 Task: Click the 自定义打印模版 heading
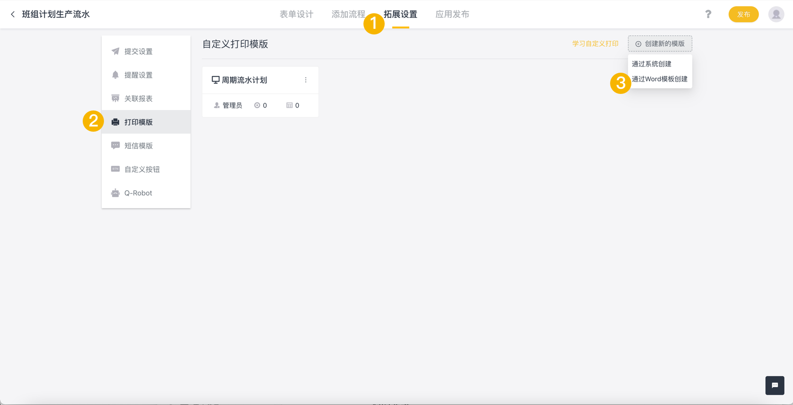[x=235, y=44]
